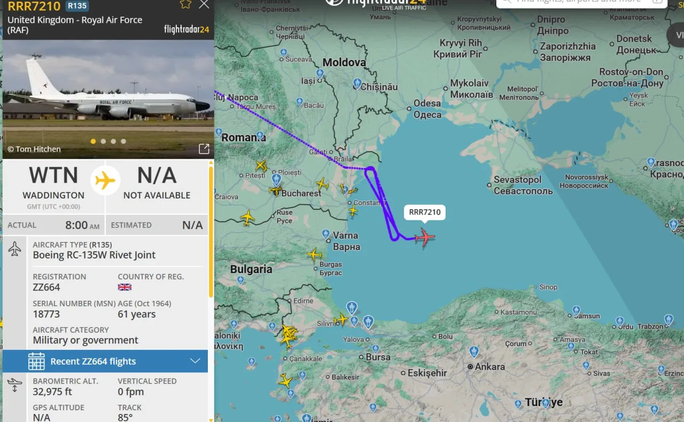Click the calendar icon beside Recent ZZ664 flights

36,361
